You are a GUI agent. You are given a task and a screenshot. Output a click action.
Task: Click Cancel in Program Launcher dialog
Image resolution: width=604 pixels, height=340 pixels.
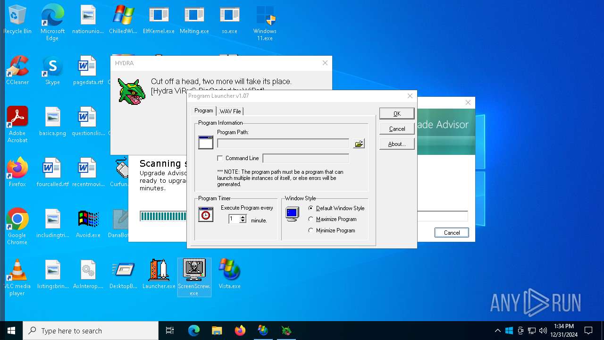[x=397, y=129]
